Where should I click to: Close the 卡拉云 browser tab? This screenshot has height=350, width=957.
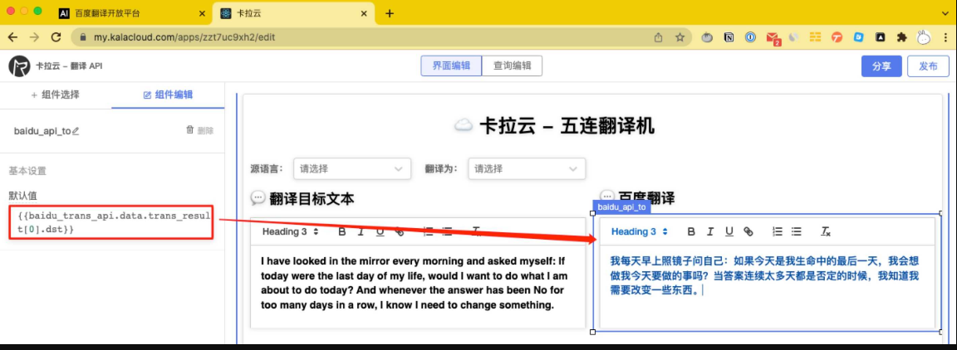coord(364,14)
